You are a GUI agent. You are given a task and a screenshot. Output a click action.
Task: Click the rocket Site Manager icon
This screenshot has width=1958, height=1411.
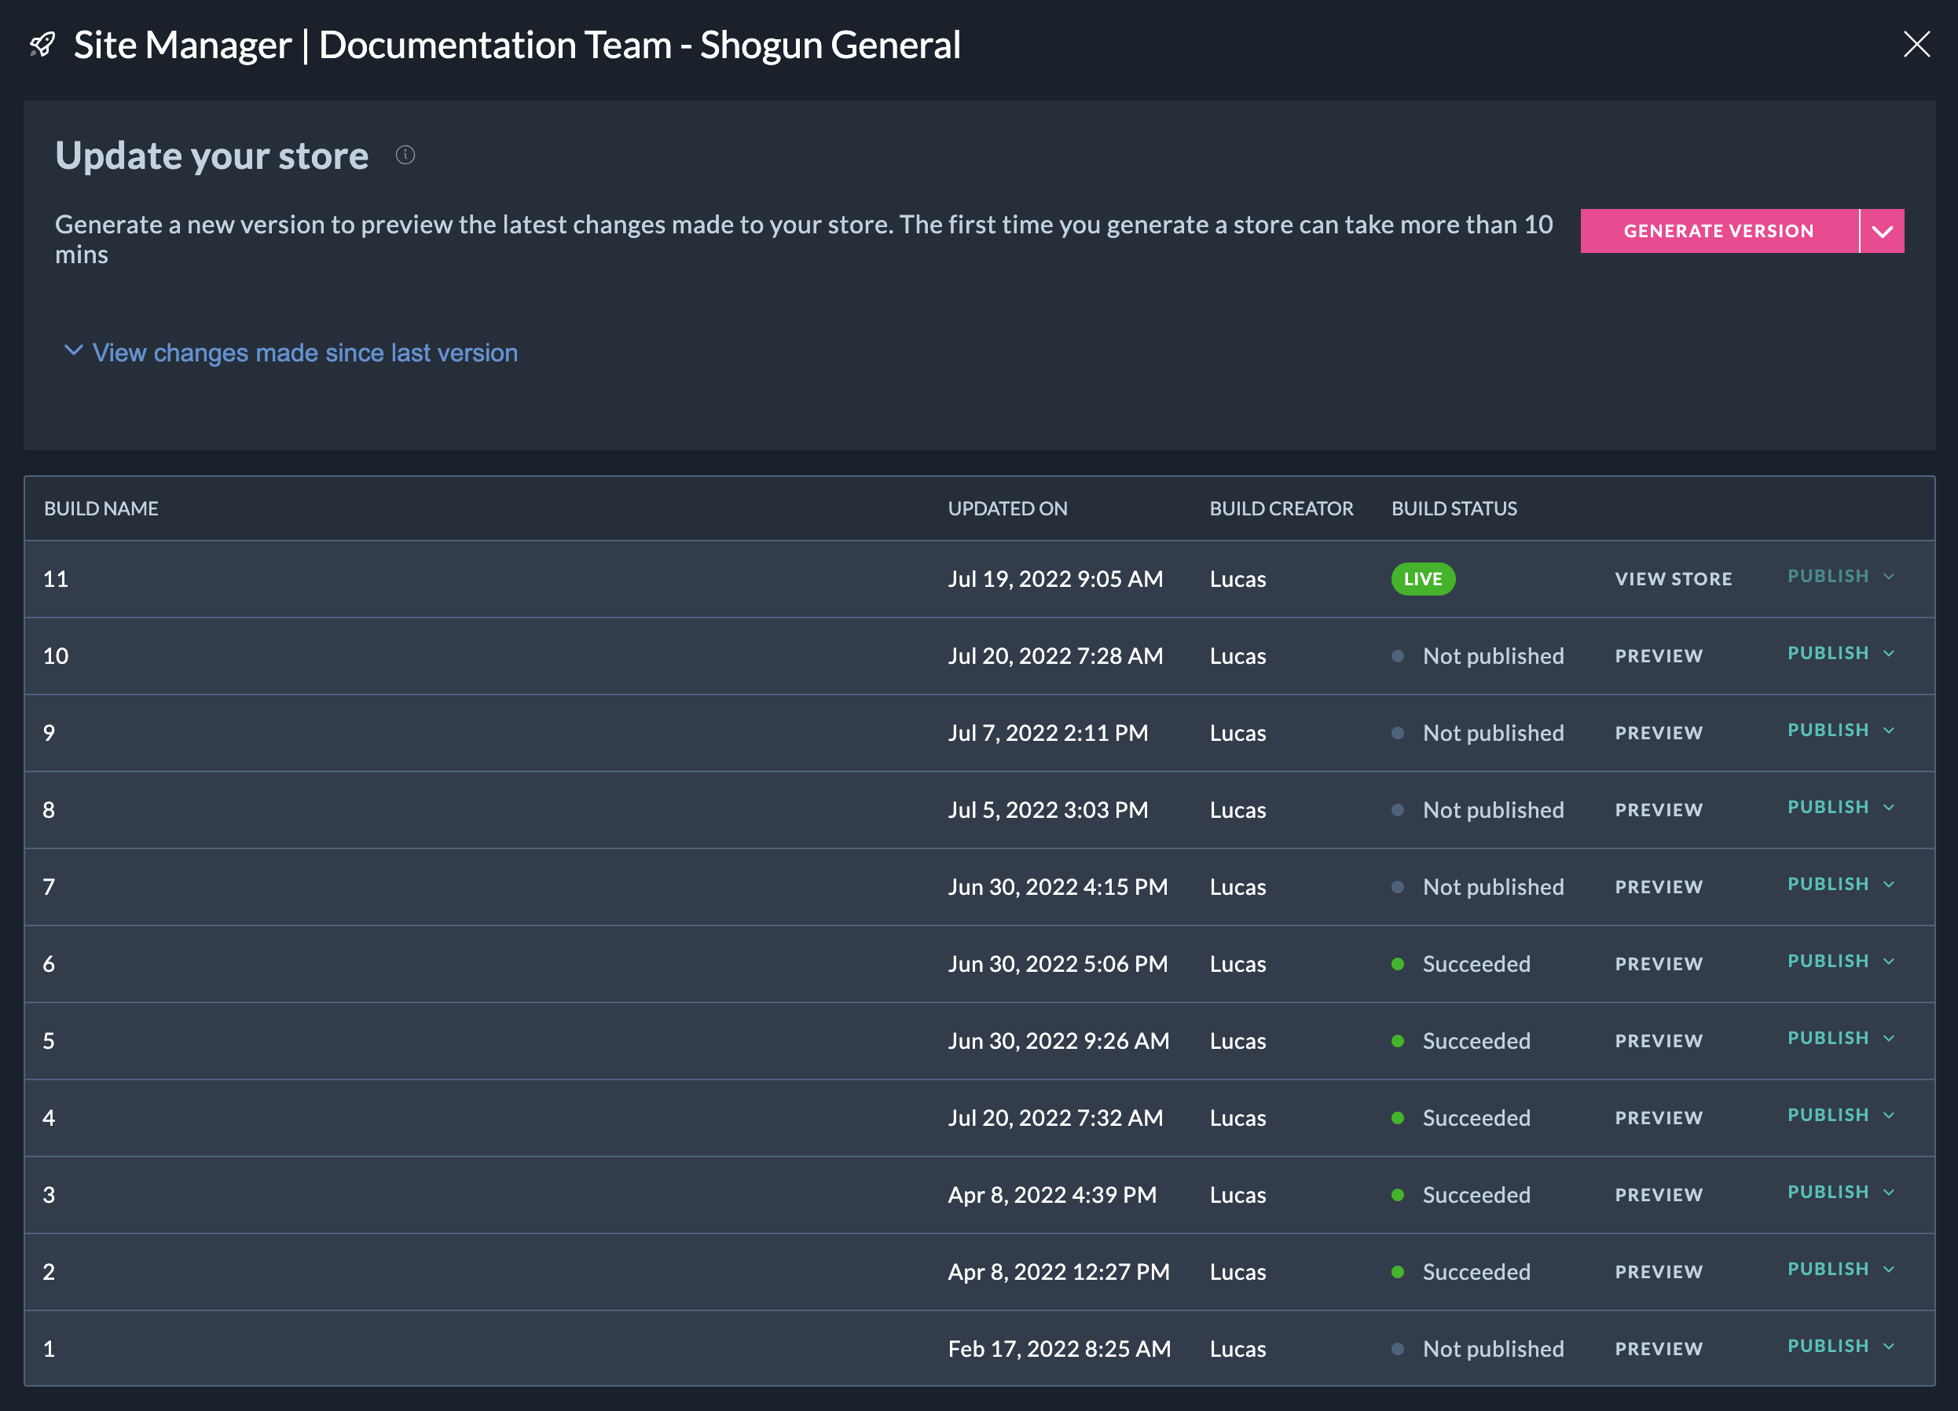(x=42, y=44)
